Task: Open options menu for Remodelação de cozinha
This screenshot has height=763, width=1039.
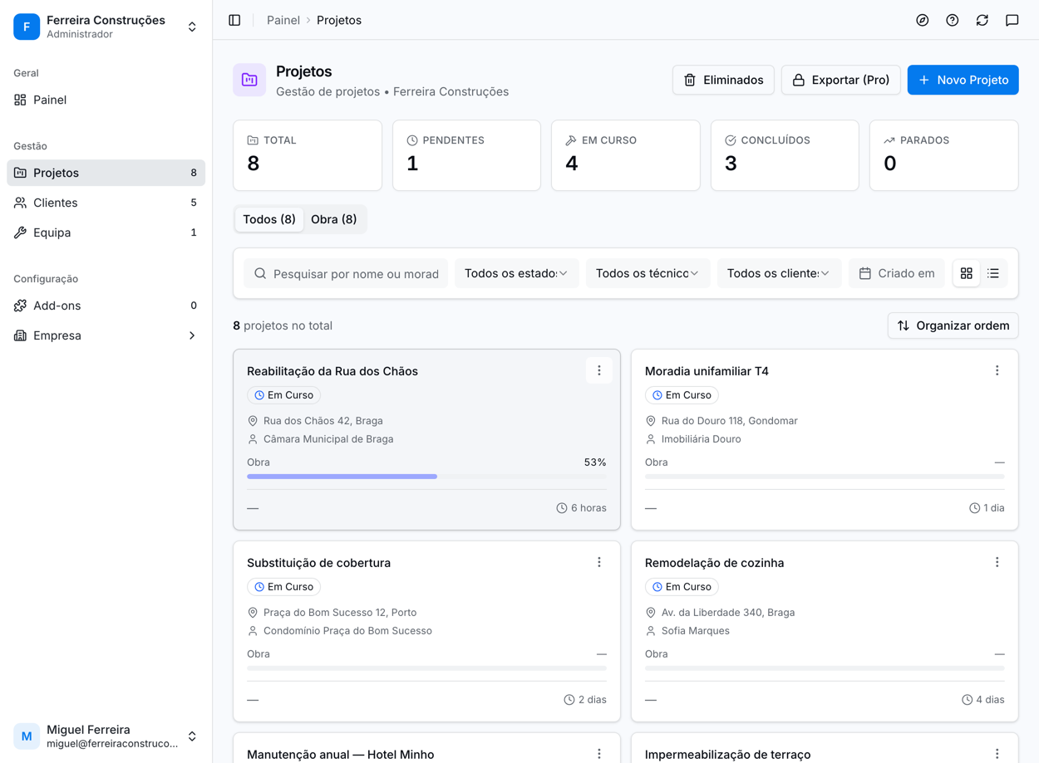Action: pos(997,563)
